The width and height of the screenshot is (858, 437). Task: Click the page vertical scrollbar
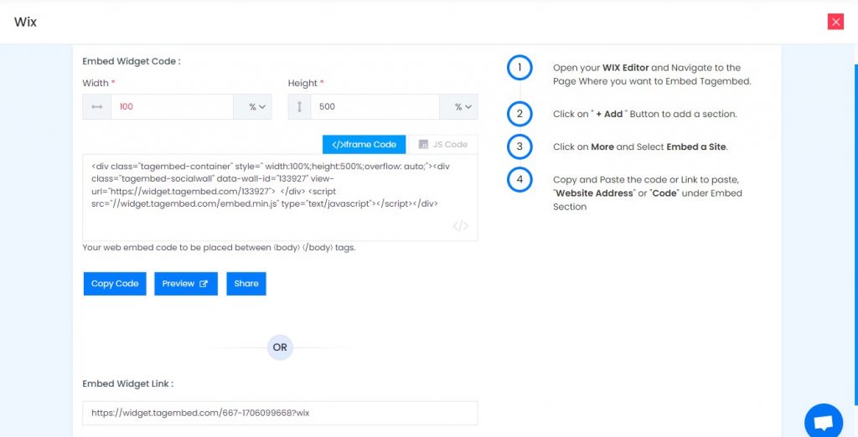tap(855, 235)
